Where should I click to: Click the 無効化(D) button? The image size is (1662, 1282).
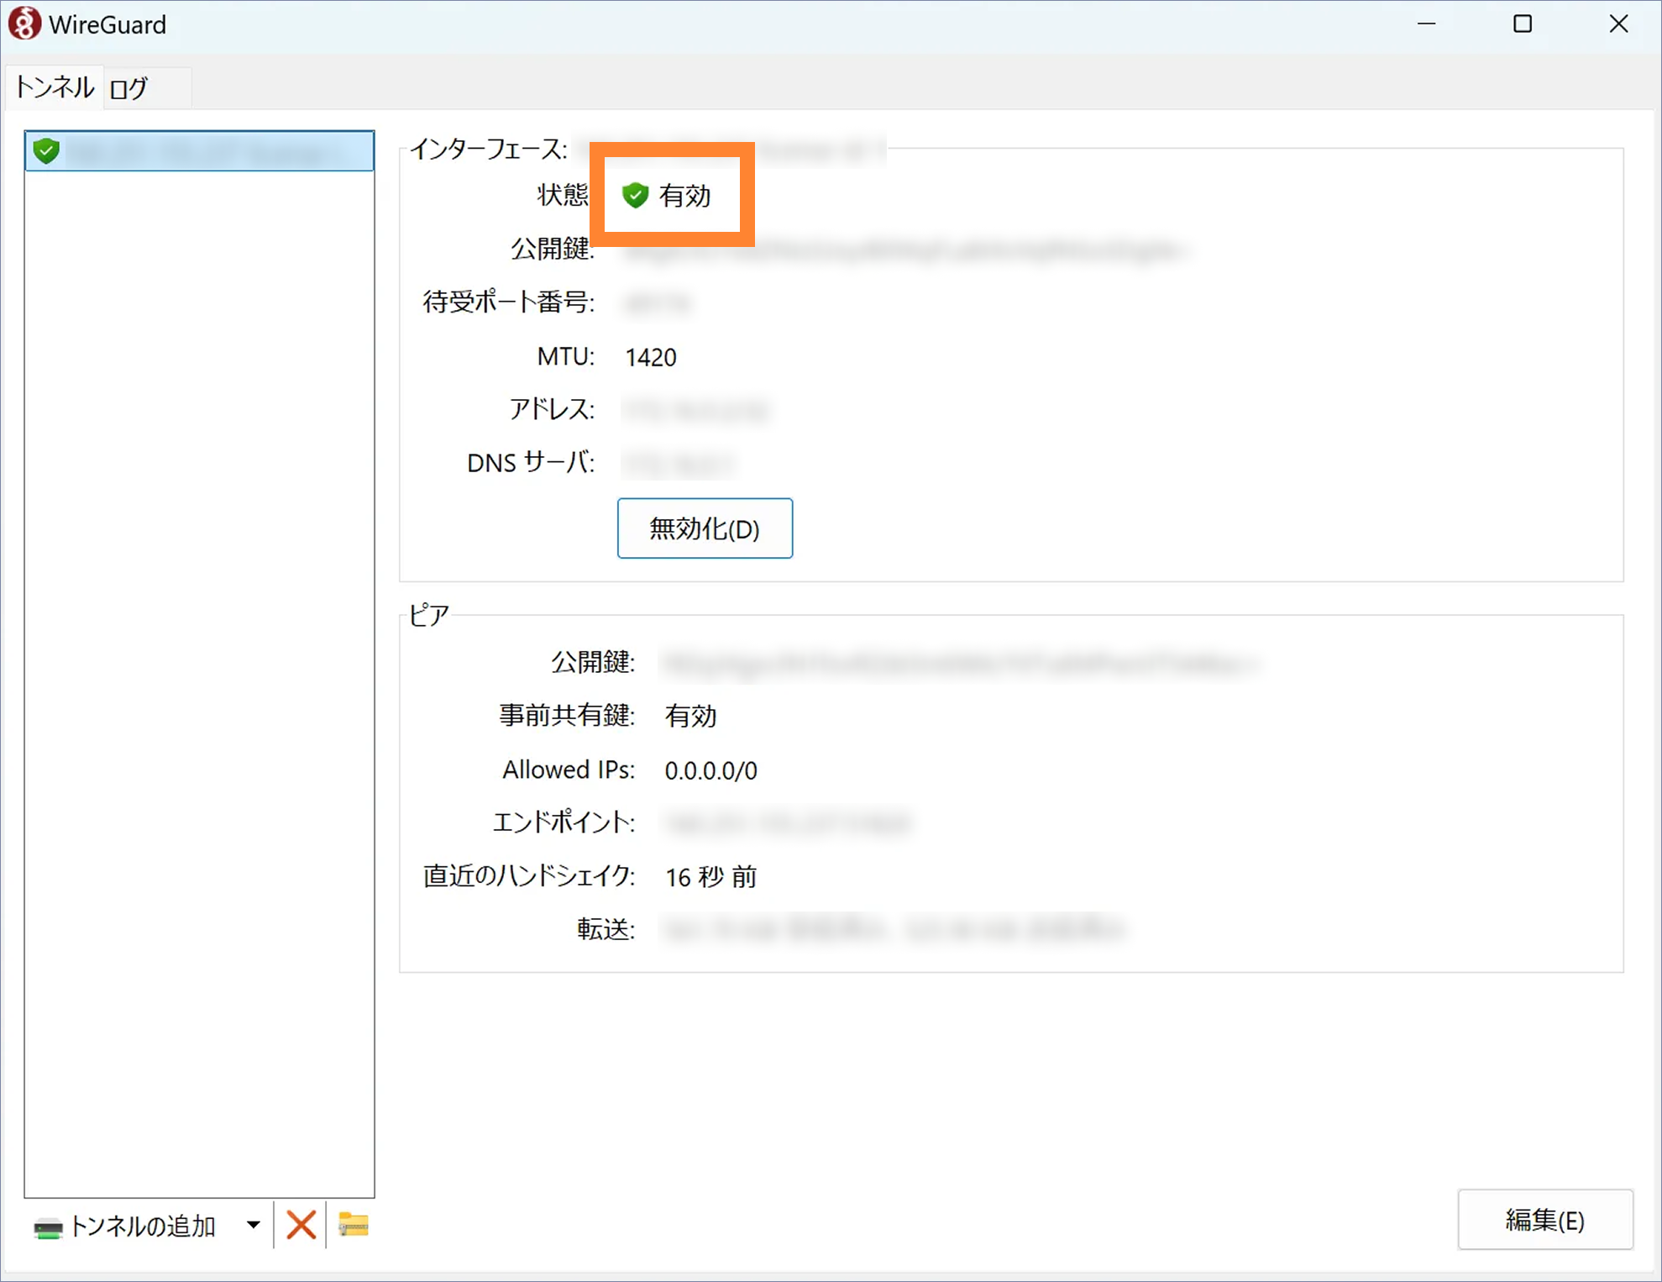[x=705, y=528]
